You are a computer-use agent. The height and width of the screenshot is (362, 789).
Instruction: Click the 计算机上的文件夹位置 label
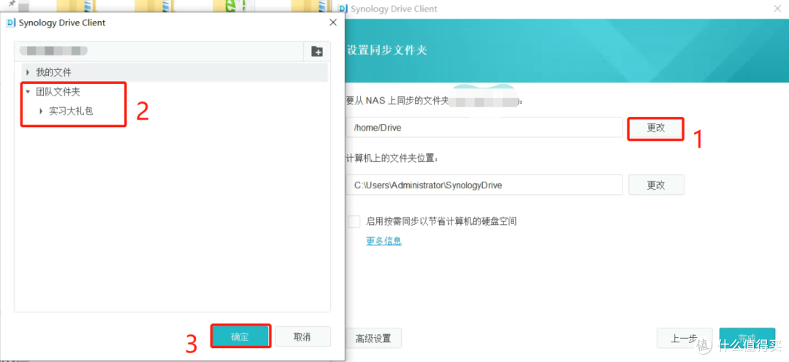(392, 159)
